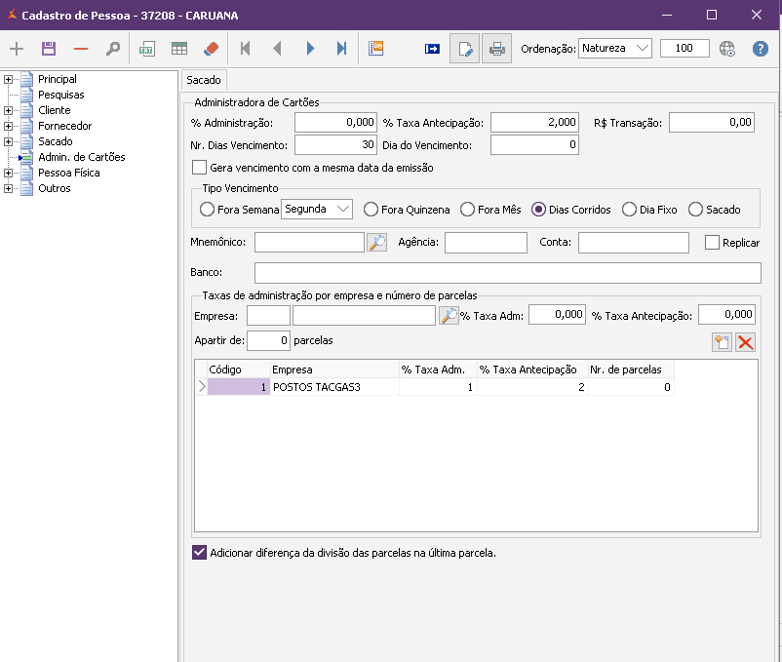Go to the next record arrow
The height and width of the screenshot is (662, 782).
[310, 49]
